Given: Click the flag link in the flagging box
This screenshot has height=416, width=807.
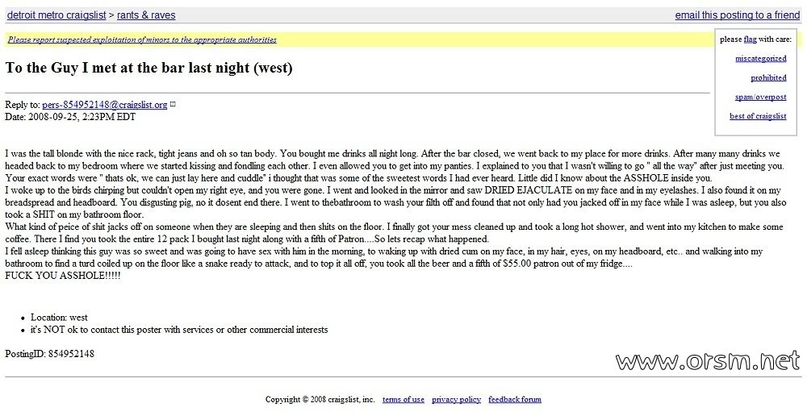Looking at the screenshot, I should pos(750,39).
